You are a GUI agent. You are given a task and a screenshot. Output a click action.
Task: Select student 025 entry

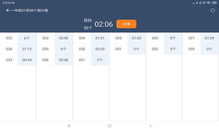(x=119, y=38)
